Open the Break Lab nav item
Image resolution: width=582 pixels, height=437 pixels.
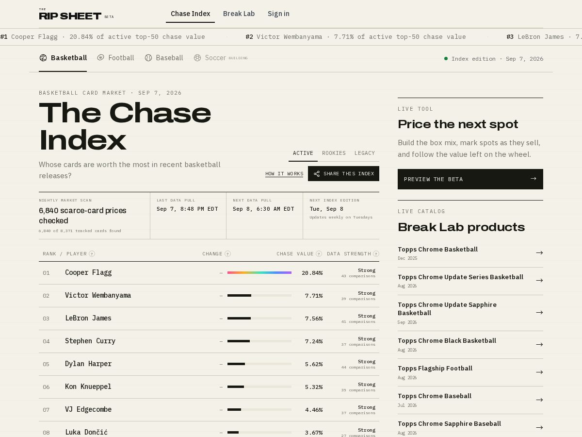239,14
